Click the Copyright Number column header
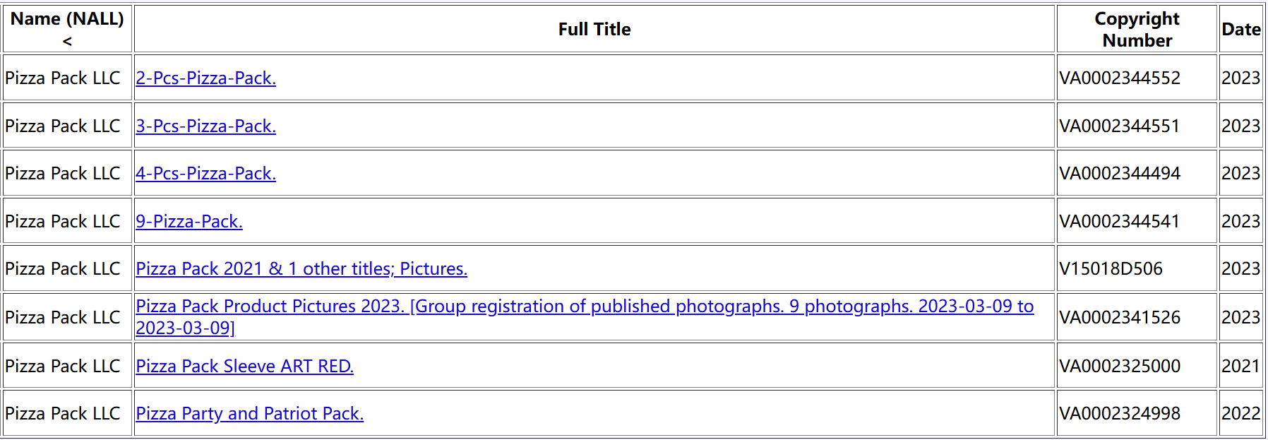The height and width of the screenshot is (440, 1268). point(1137,29)
